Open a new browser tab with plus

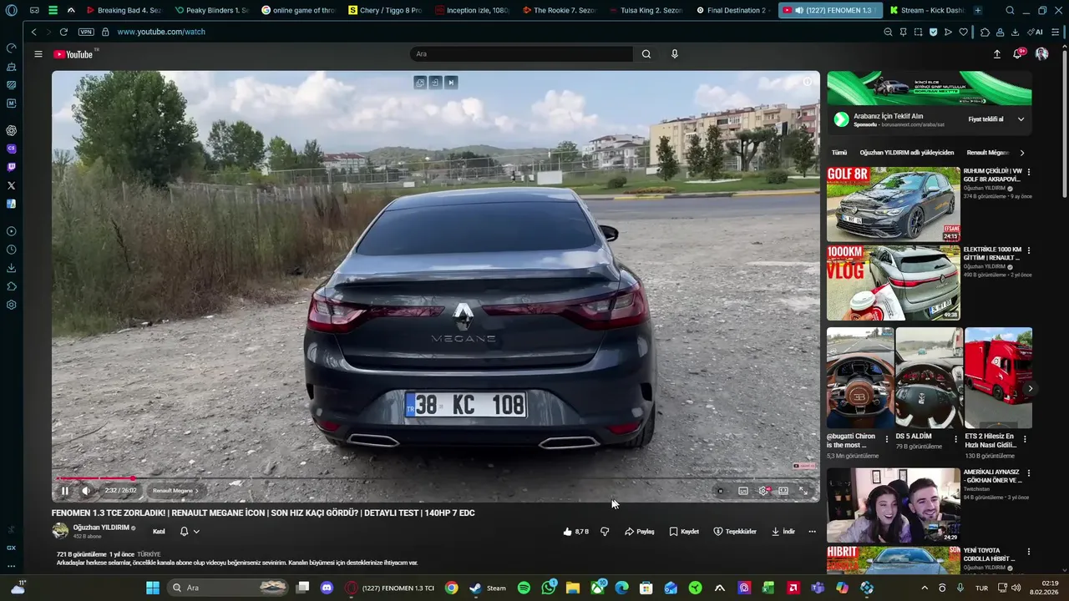click(x=978, y=10)
